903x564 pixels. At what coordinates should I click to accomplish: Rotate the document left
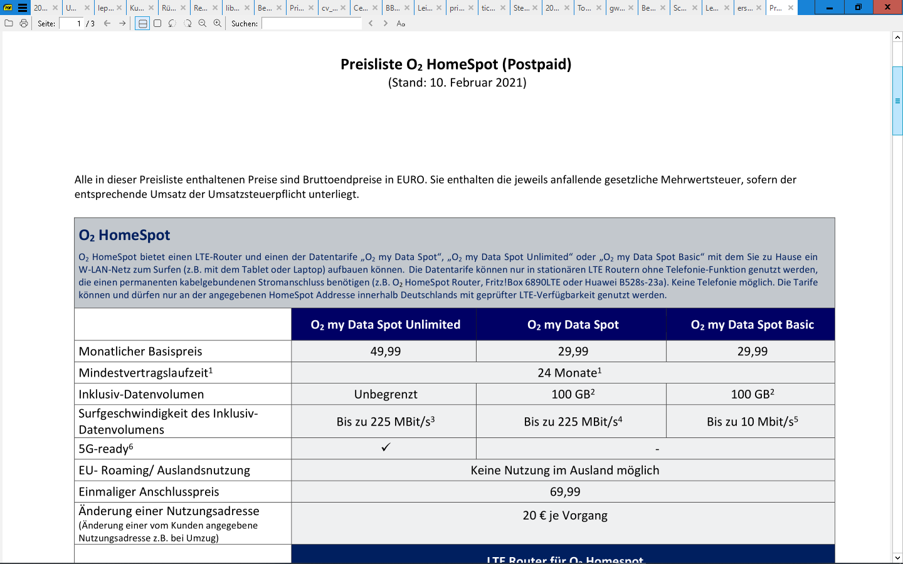pos(172,23)
